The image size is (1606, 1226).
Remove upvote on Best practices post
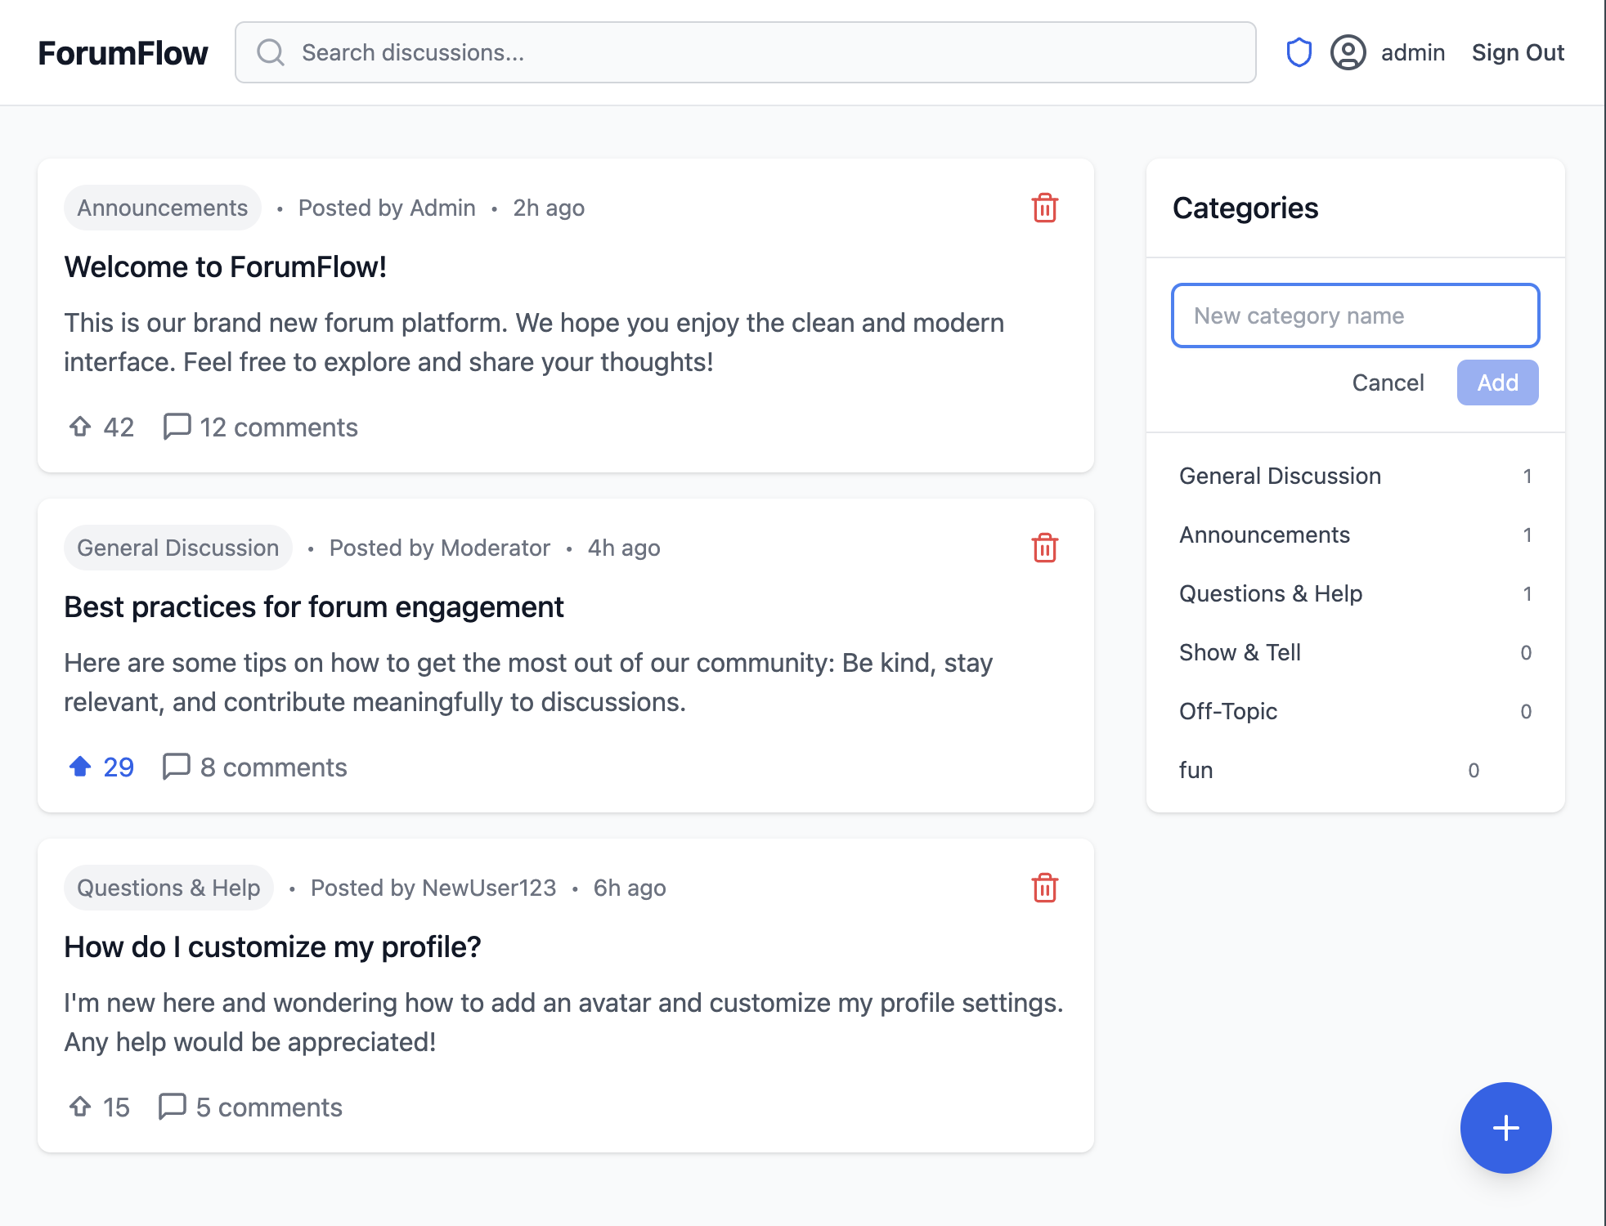click(x=80, y=767)
